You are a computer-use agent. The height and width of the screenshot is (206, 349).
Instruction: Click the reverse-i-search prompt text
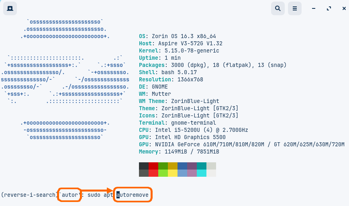click(29, 195)
